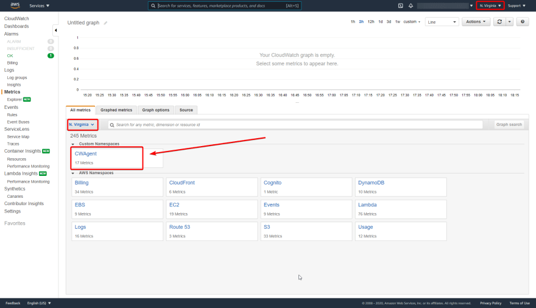Open Lambda Insights in the sidebar
The image size is (536, 308).
click(21, 174)
